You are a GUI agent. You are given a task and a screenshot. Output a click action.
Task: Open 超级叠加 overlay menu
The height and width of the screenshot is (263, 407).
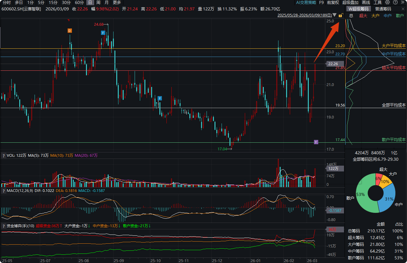(350, 2)
